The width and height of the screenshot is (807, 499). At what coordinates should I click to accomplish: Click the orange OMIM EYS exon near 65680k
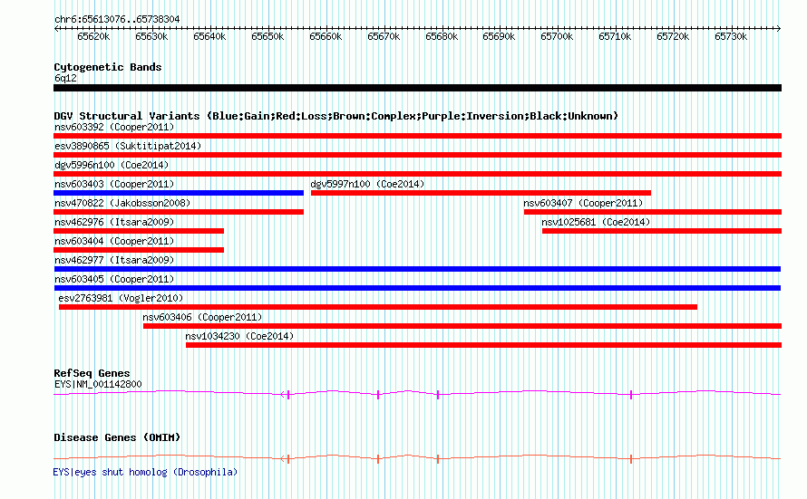click(x=438, y=459)
